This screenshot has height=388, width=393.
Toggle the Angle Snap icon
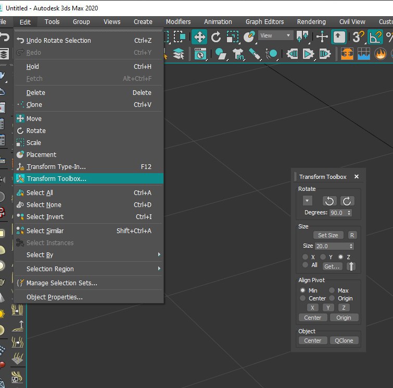(x=375, y=37)
